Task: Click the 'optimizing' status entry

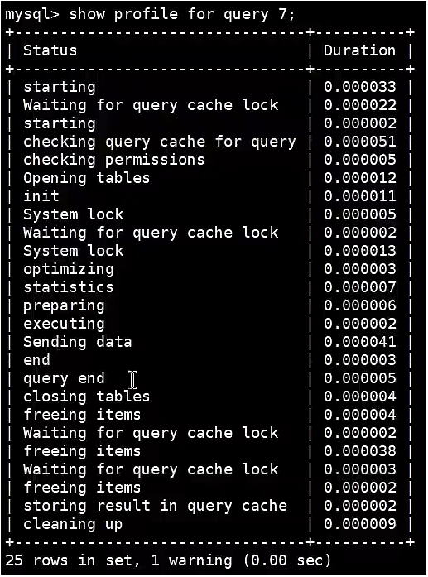Action: point(69,269)
